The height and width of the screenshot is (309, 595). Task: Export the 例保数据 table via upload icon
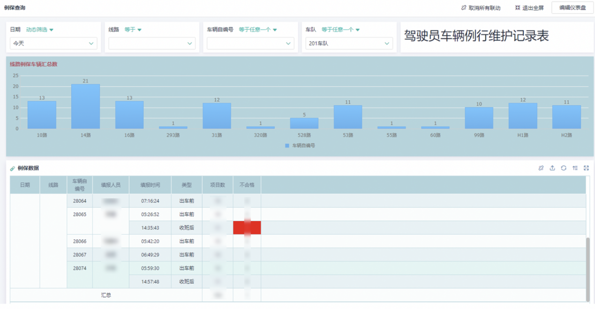pos(552,168)
